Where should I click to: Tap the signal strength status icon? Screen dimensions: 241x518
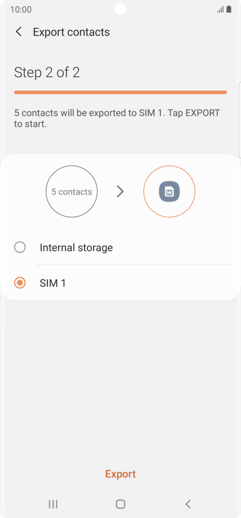pos(220,10)
